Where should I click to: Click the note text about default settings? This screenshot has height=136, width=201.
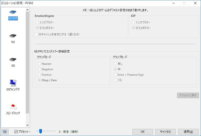(115, 10)
